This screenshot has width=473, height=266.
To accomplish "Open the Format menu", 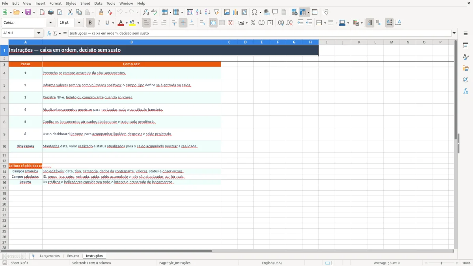I will pyautogui.click(x=56, y=3).
